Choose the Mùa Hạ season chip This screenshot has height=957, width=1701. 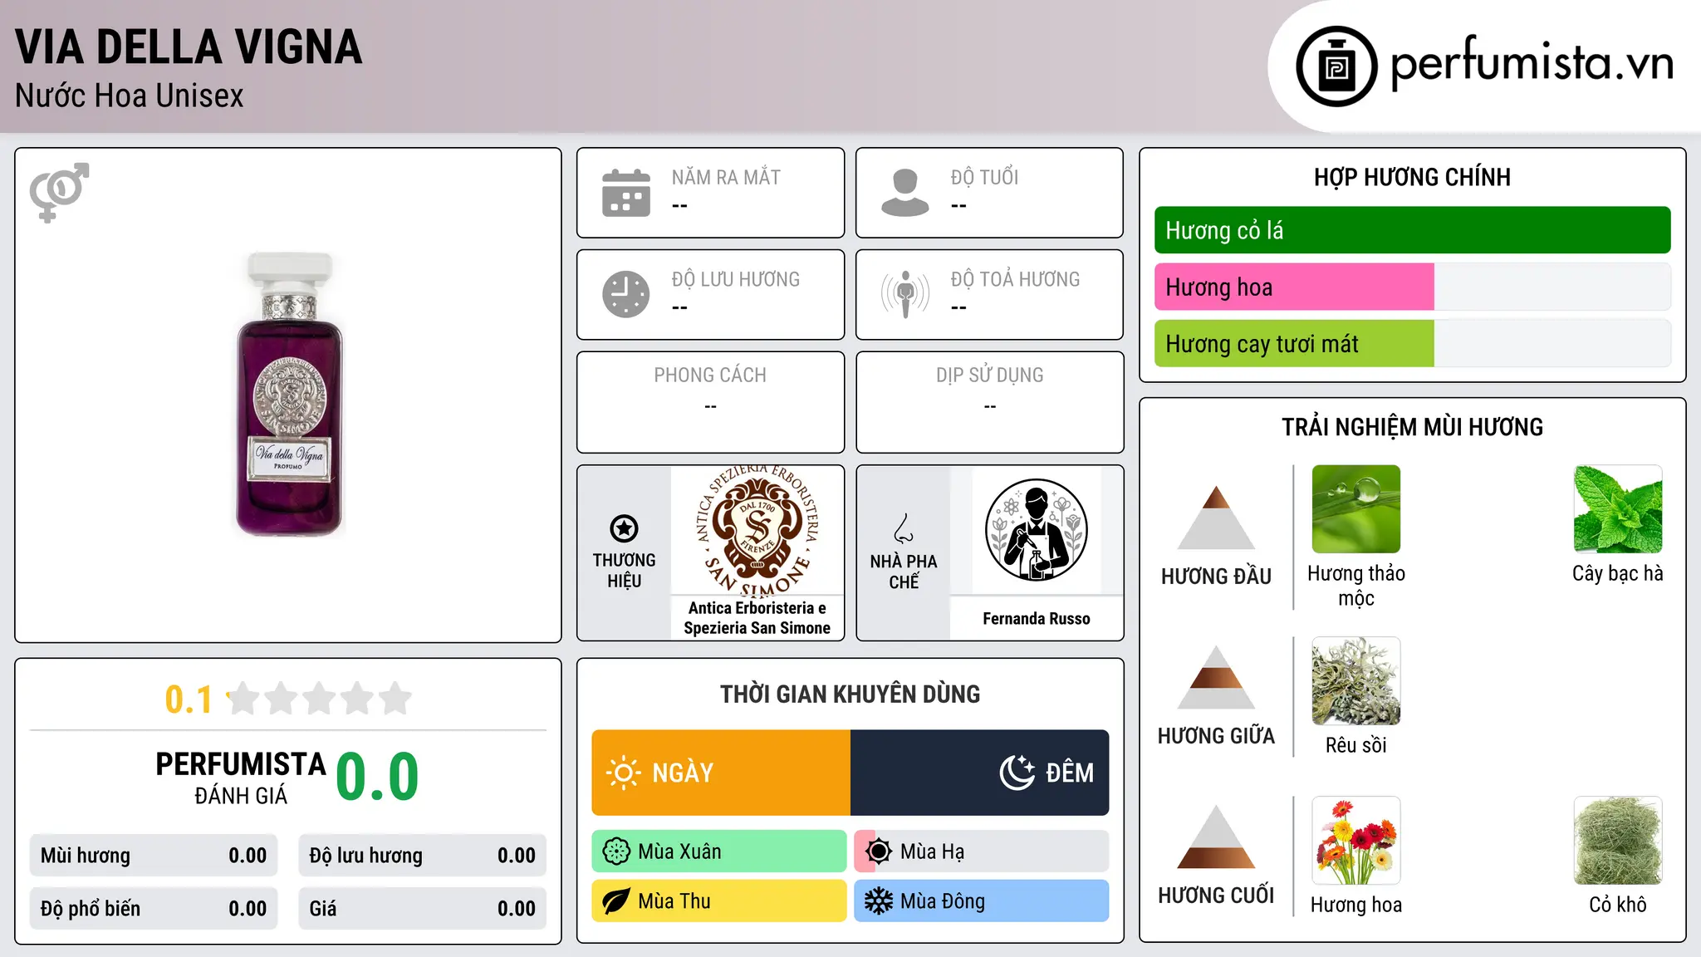(x=982, y=851)
